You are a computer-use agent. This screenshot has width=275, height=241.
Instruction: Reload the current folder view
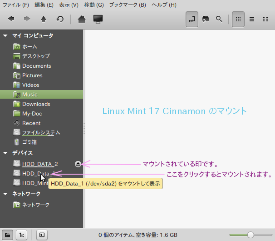[x=60, y=19]
